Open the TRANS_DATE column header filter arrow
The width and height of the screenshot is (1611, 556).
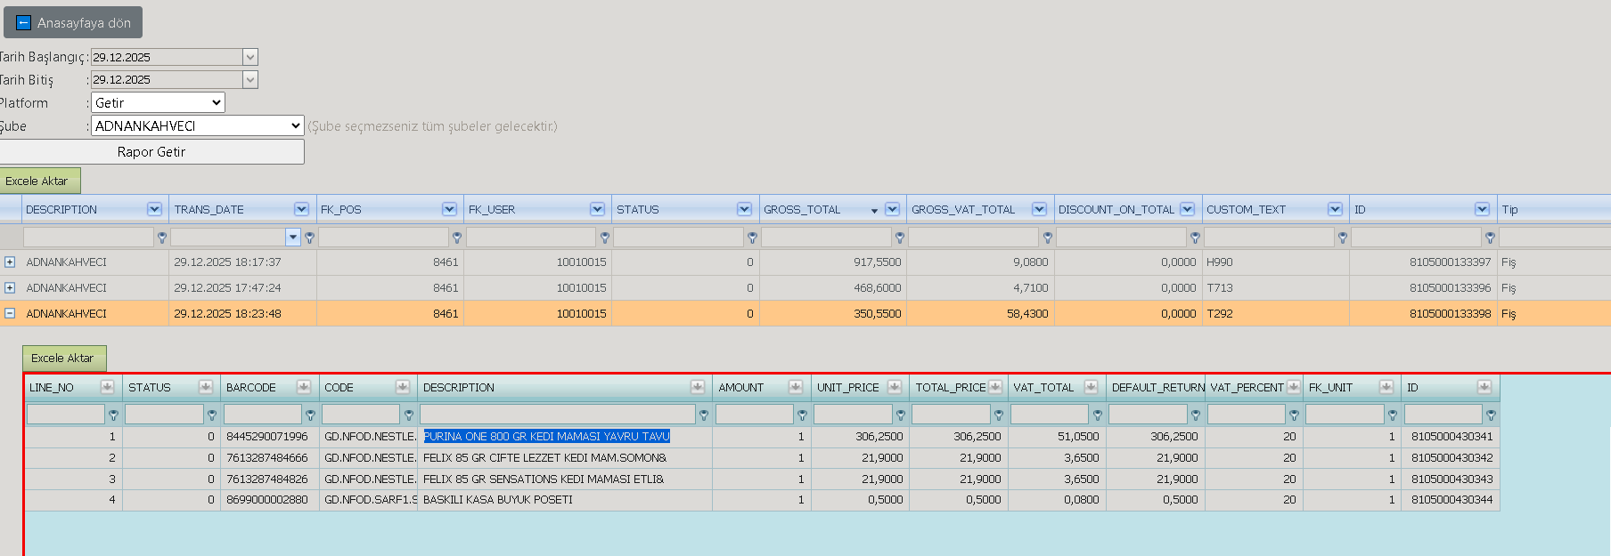(301, 209)
